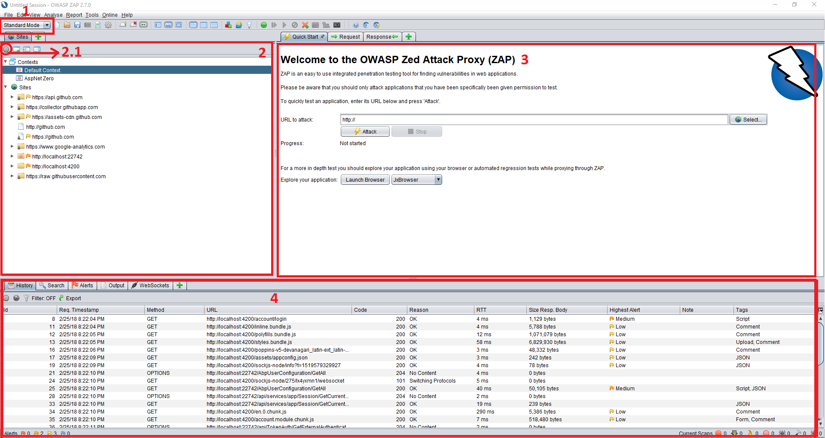The height and width of the screenshot is (438, 825).
Task: Open the Standard Mode dropdown
Action: tap(26, 25)
